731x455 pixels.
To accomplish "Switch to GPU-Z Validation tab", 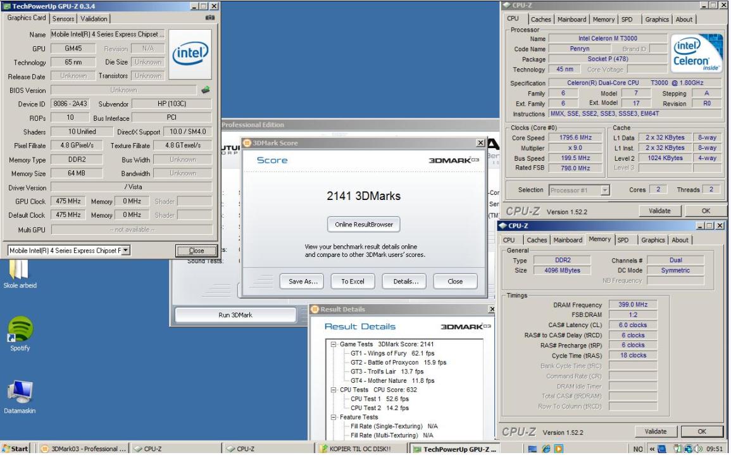I will click(94, 18).
